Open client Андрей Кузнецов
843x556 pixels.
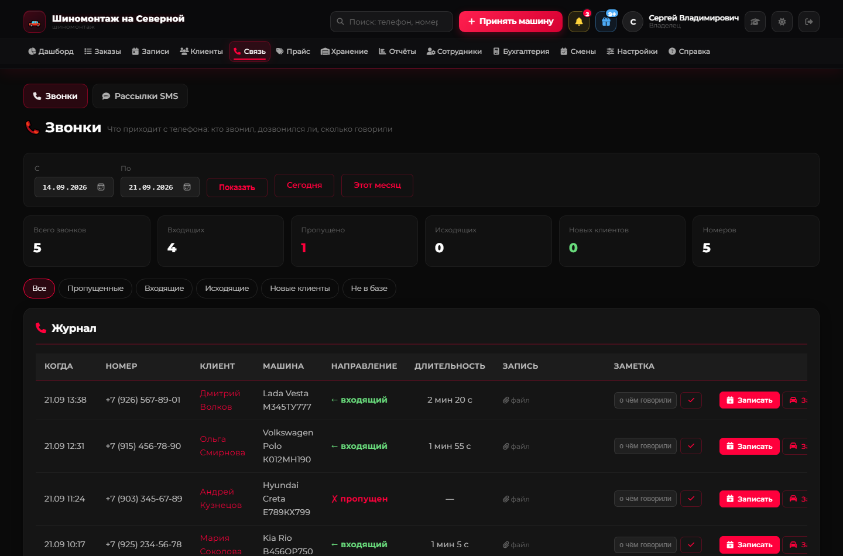tap(221, 499)
